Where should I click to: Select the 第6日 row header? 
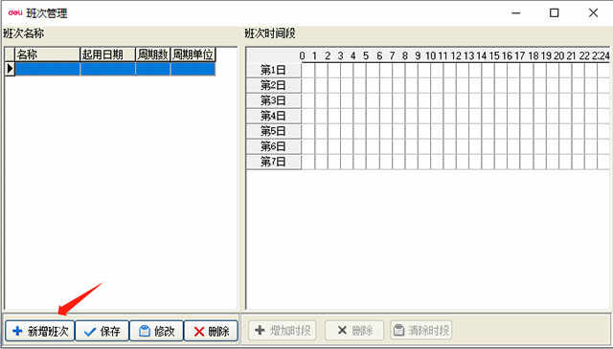coord(274,146)
